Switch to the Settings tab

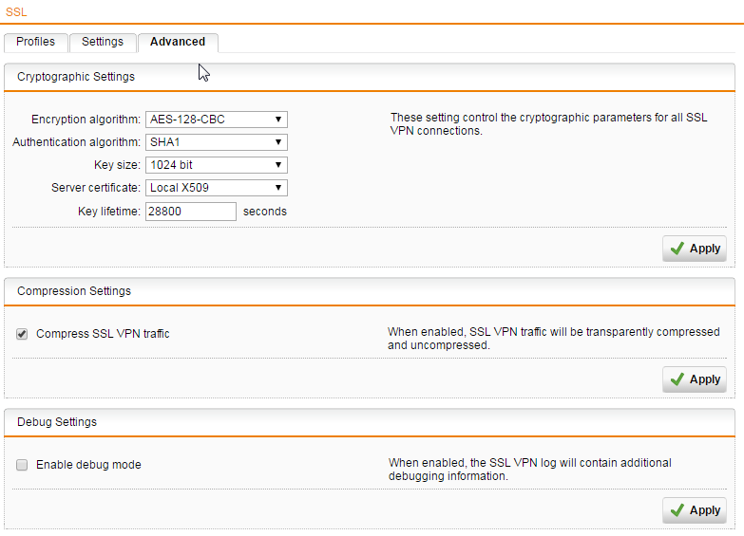pyautogui.click(x=103, y=42)
